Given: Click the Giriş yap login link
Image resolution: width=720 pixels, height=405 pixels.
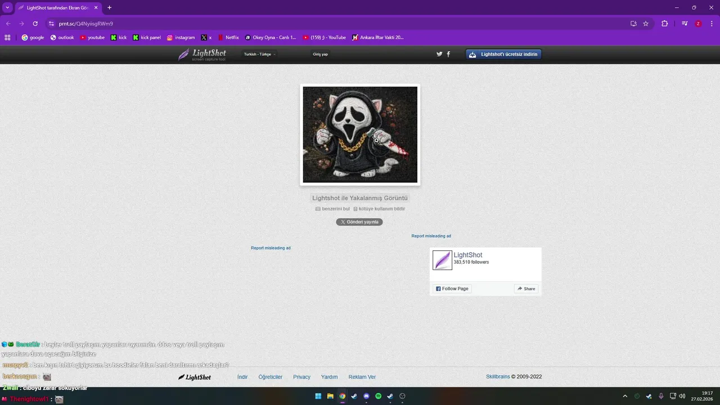Looking at the screenshot, I should point(320,54).
